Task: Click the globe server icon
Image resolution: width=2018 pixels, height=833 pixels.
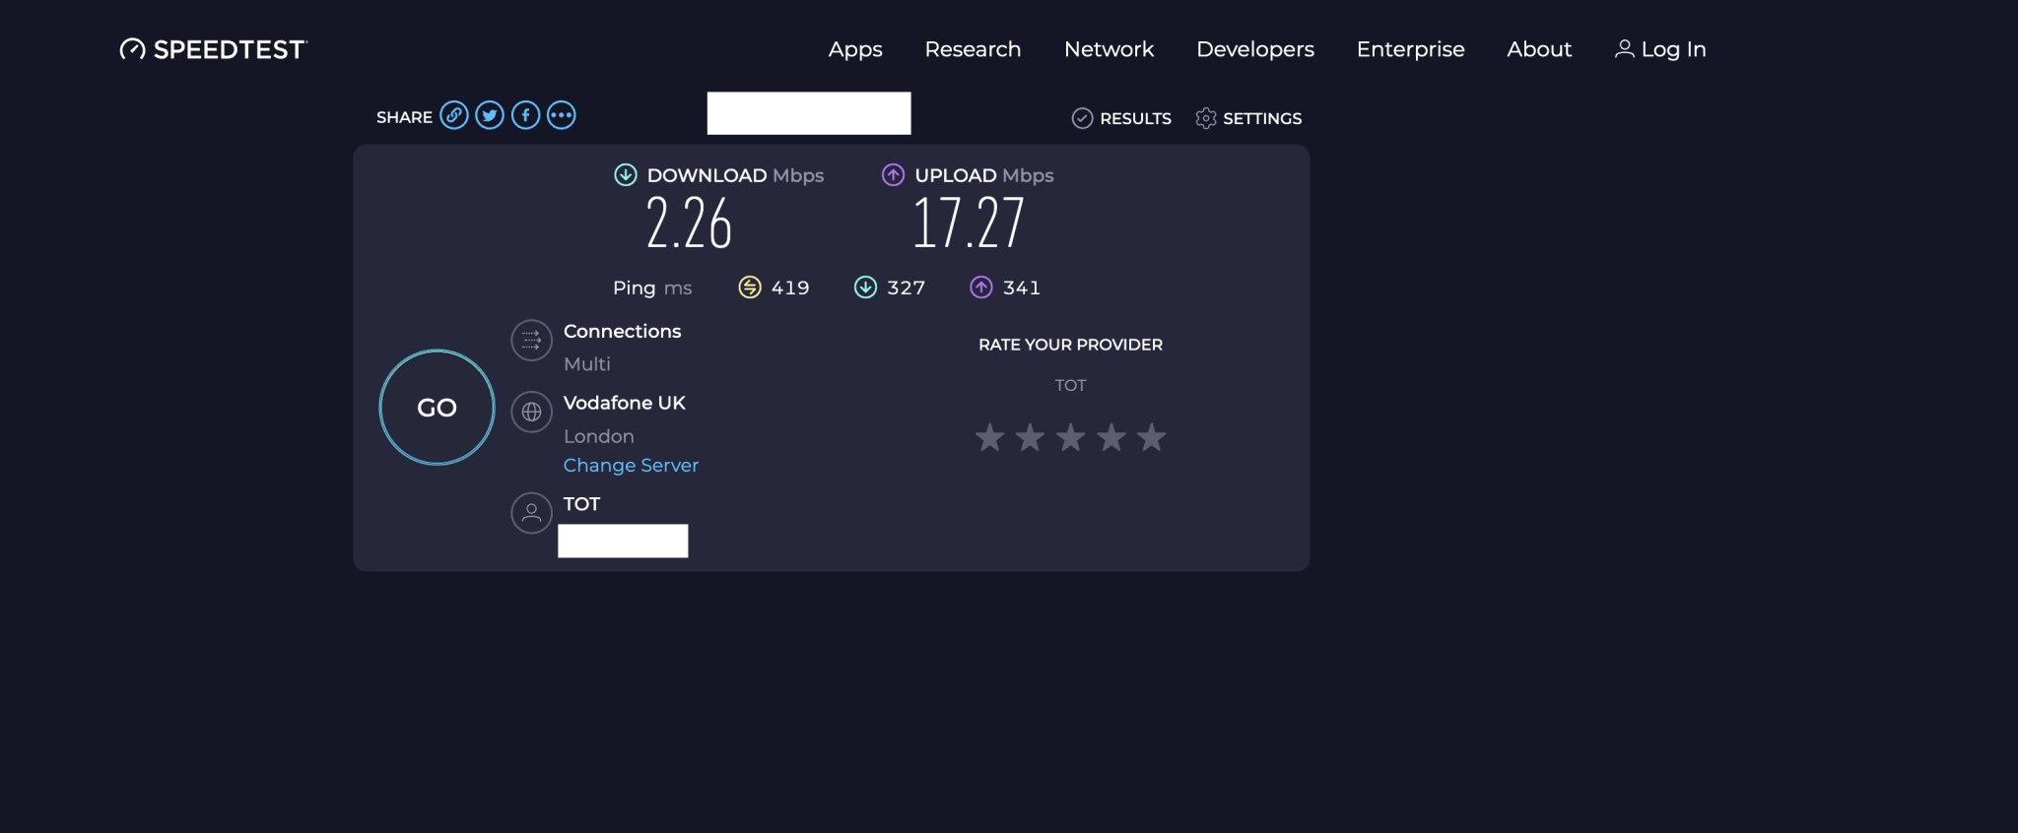Action: [532, 412]
